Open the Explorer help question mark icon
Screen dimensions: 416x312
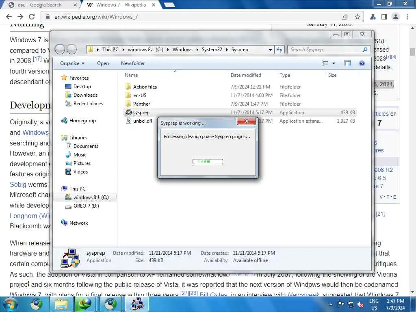click(362, 63)
